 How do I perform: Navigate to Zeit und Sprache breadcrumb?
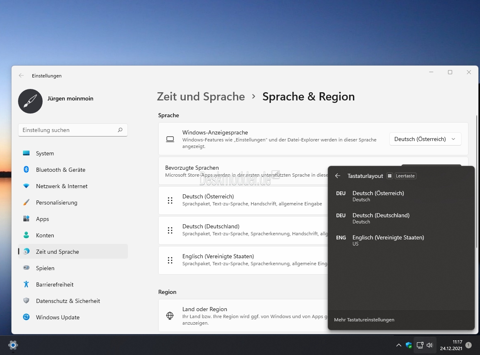click(x=201, y=97)
